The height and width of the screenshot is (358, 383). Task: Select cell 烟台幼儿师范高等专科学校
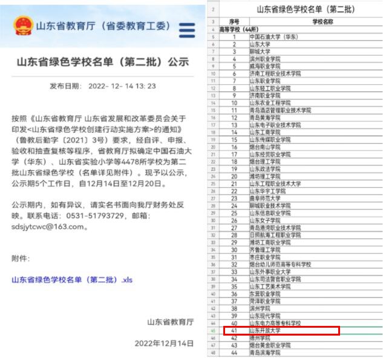[316, 264]
